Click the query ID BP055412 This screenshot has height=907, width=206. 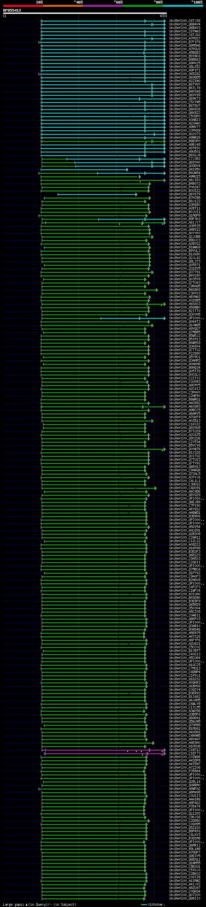(12, 11)
